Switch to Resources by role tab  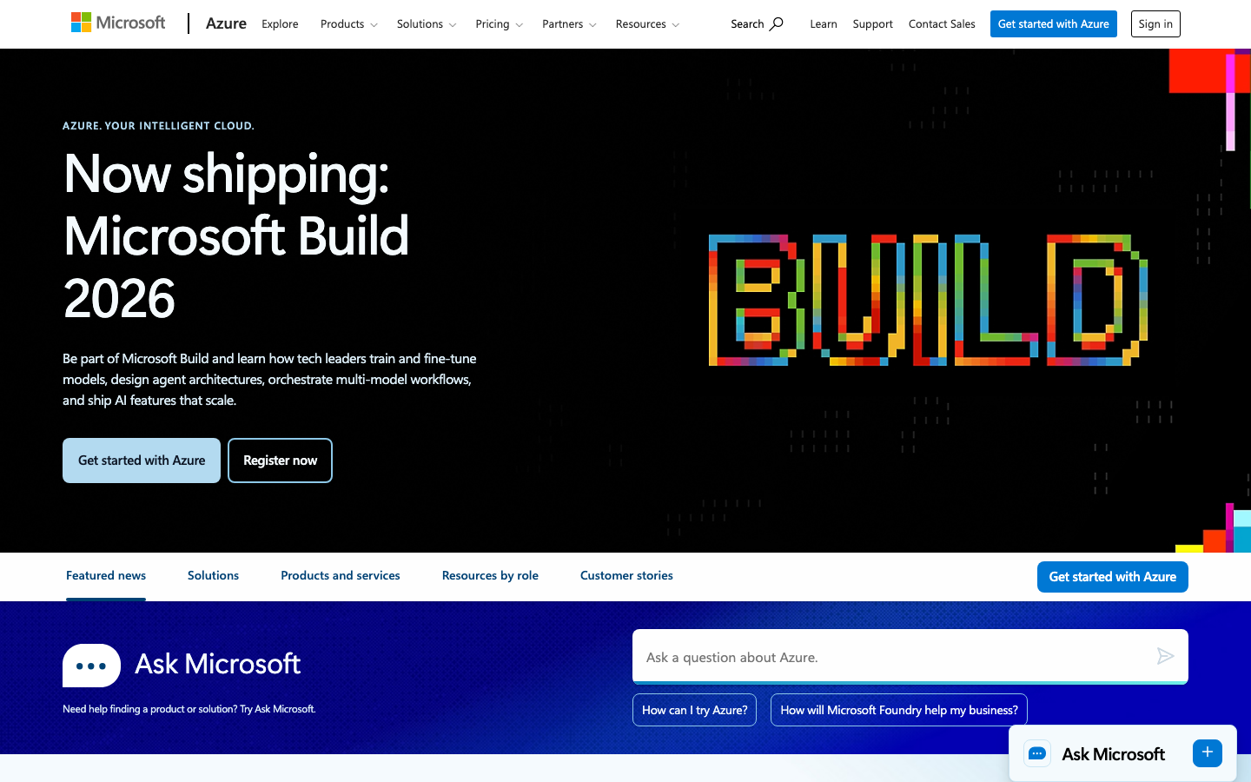pyautogui.click(x=490, y=575)
